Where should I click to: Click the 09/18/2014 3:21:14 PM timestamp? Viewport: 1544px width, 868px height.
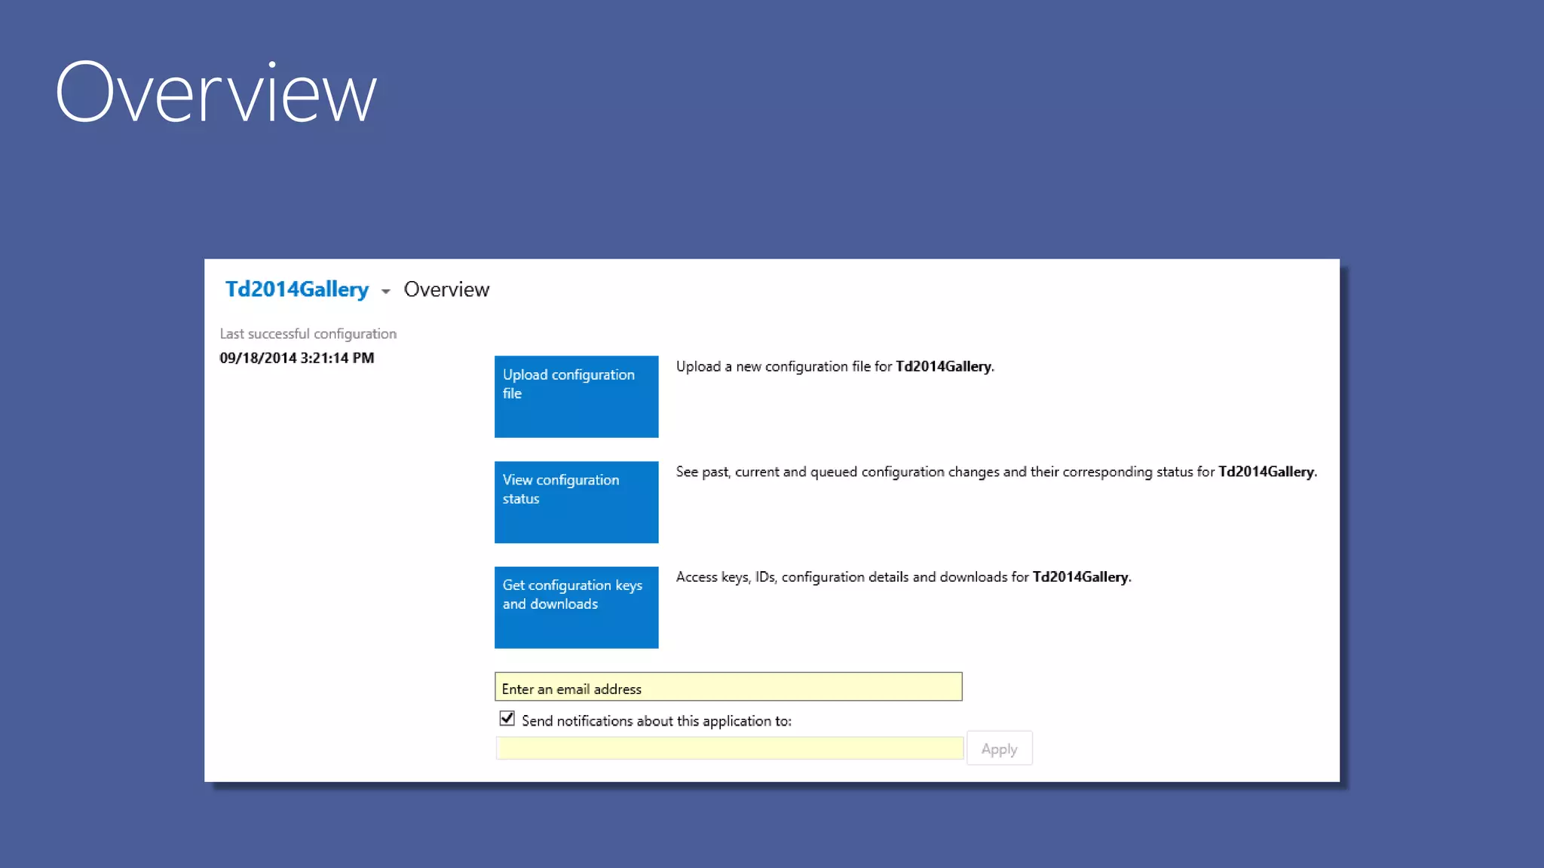296,358
